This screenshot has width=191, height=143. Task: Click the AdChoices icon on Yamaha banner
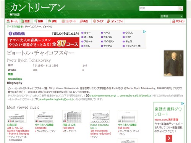click(x=144, y=32)
